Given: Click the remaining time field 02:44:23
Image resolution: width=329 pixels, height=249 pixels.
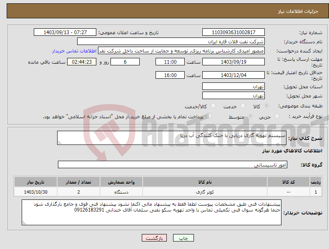Looking at the screenshot, I should point(82,62).
